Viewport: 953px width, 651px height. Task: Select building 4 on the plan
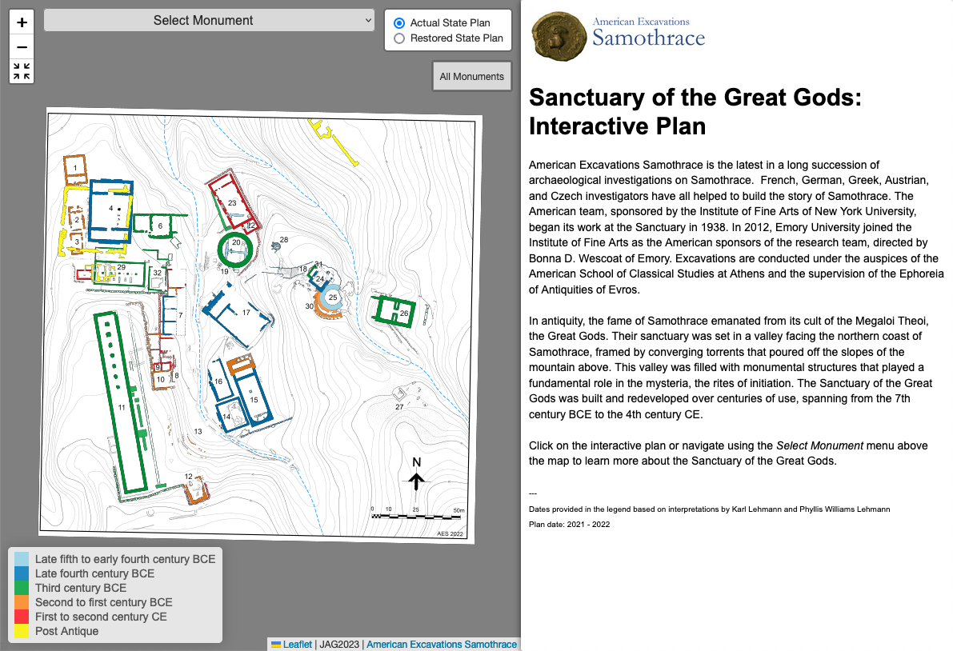(111, 210)
